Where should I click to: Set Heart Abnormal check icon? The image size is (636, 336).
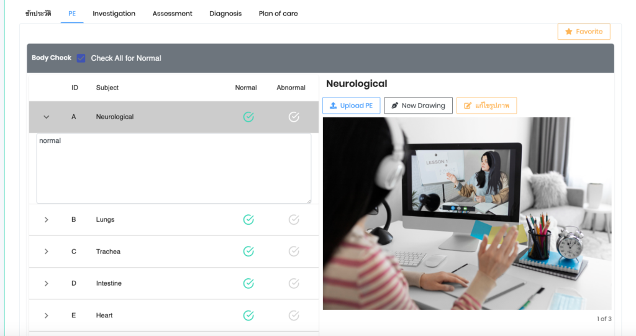coord(294,316)
